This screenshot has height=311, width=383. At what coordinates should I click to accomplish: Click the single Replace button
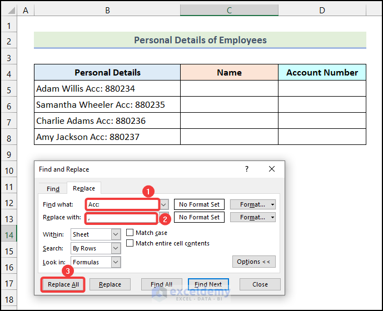(x=110, y=284)
